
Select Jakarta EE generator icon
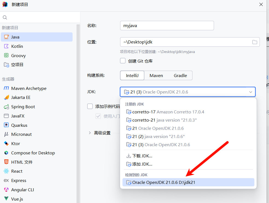(x=6, y=97)
